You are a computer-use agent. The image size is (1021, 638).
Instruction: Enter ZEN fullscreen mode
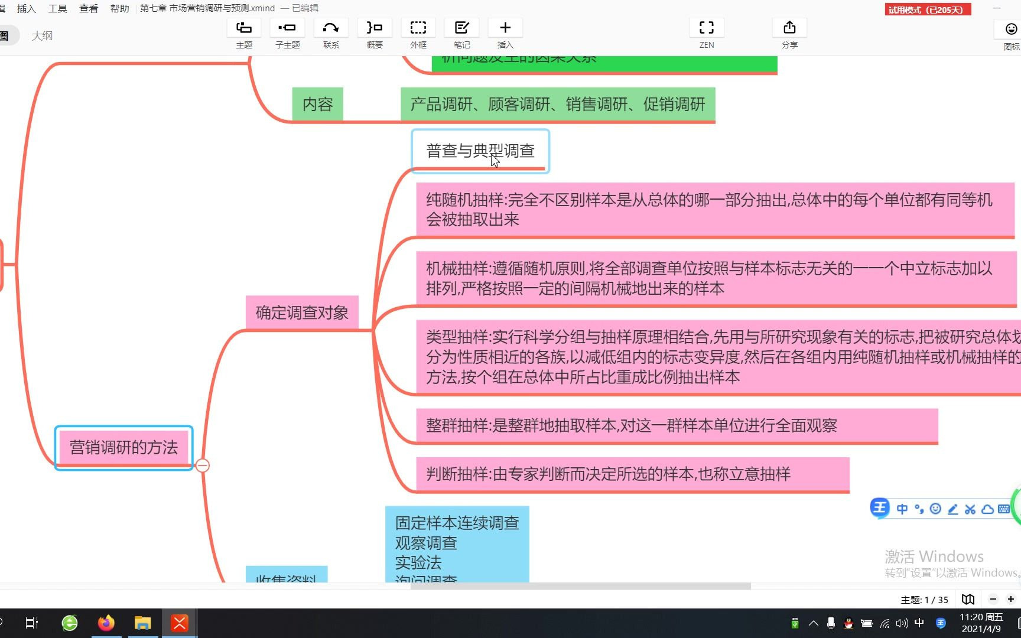pos(707,34)
